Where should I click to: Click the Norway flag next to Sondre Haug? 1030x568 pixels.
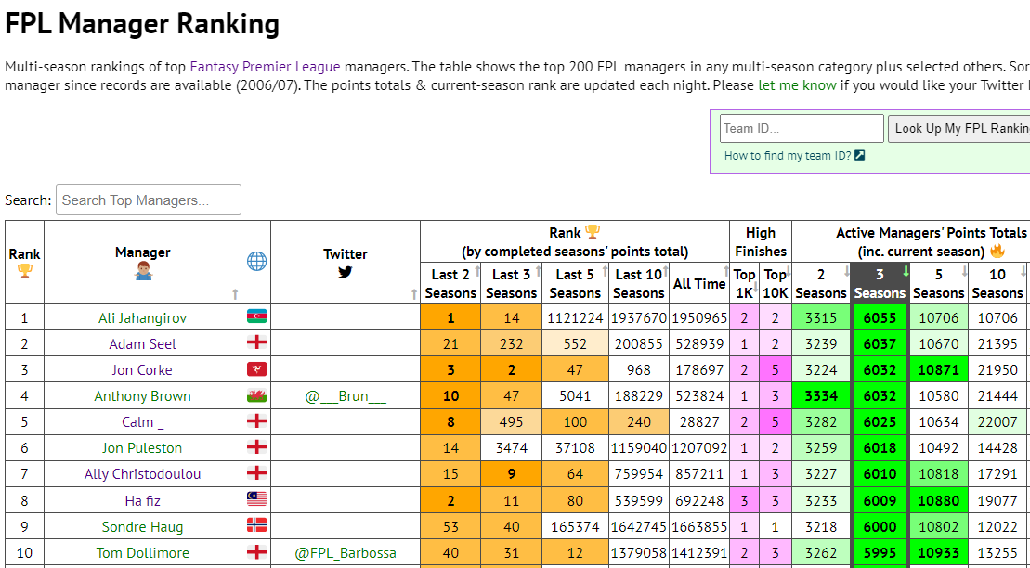click(x=256, y=526)
